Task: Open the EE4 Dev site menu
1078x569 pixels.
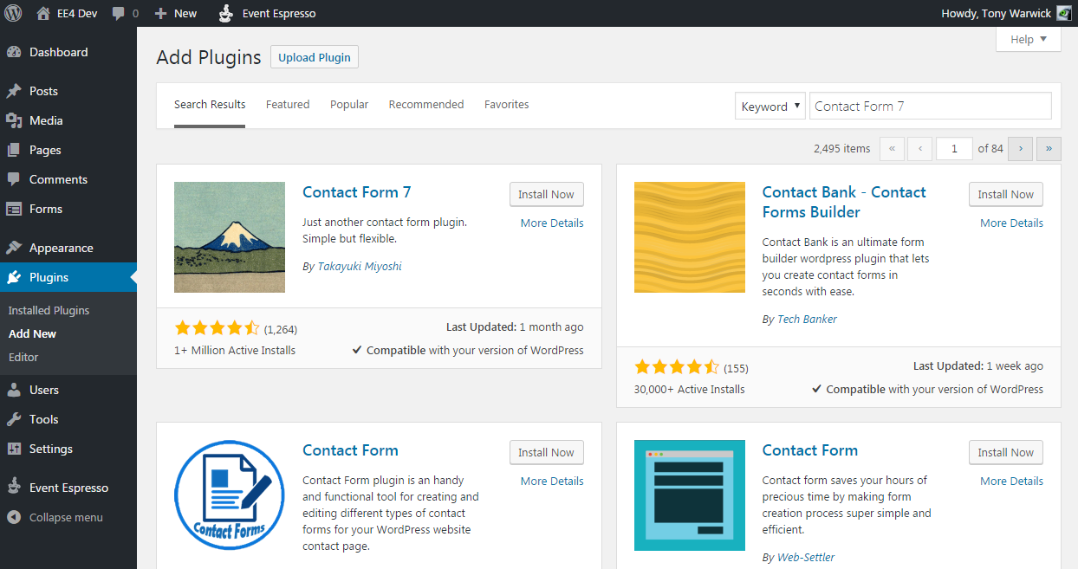Action: pos(67,13)
